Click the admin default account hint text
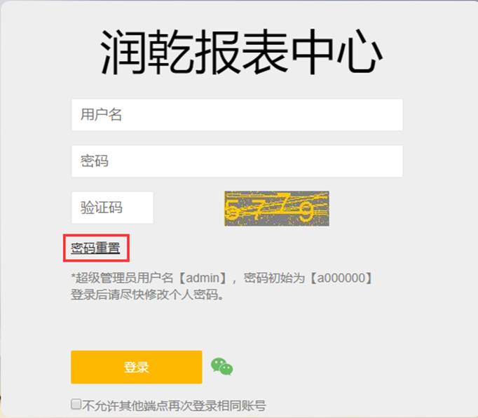Viewport: 478px width, 418px height. click(x=222, y=278)
